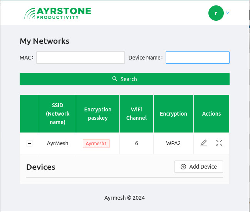Select the Ayrmesh1 passkey tag
The height and width of the screenshot is (212, 250).
point(96,143)
